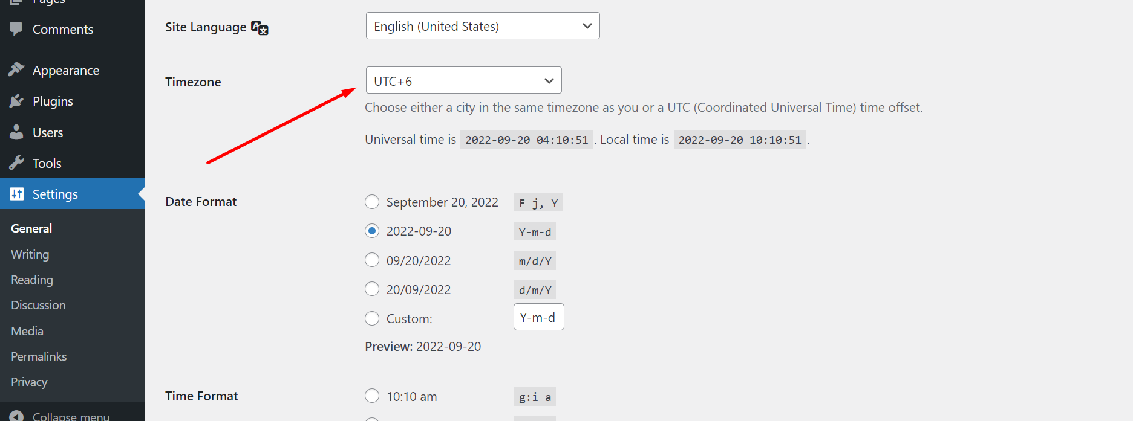Click the Tools wrench icon
This screenshot has width=1133, height=421.
16,163
